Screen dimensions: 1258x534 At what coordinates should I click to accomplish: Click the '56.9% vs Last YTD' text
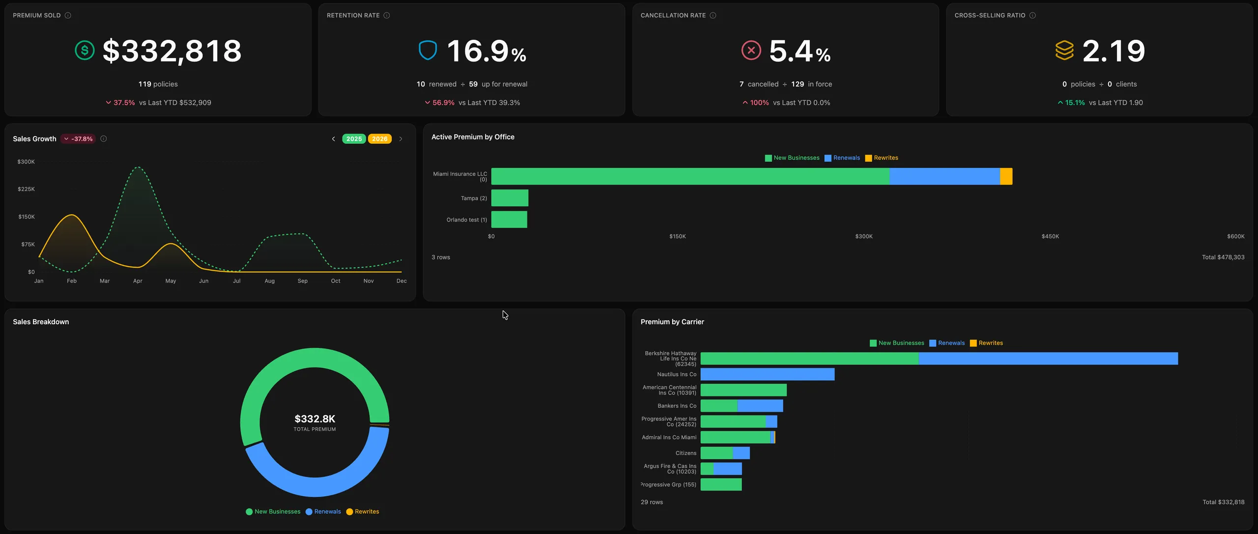[x=472, y=103]
